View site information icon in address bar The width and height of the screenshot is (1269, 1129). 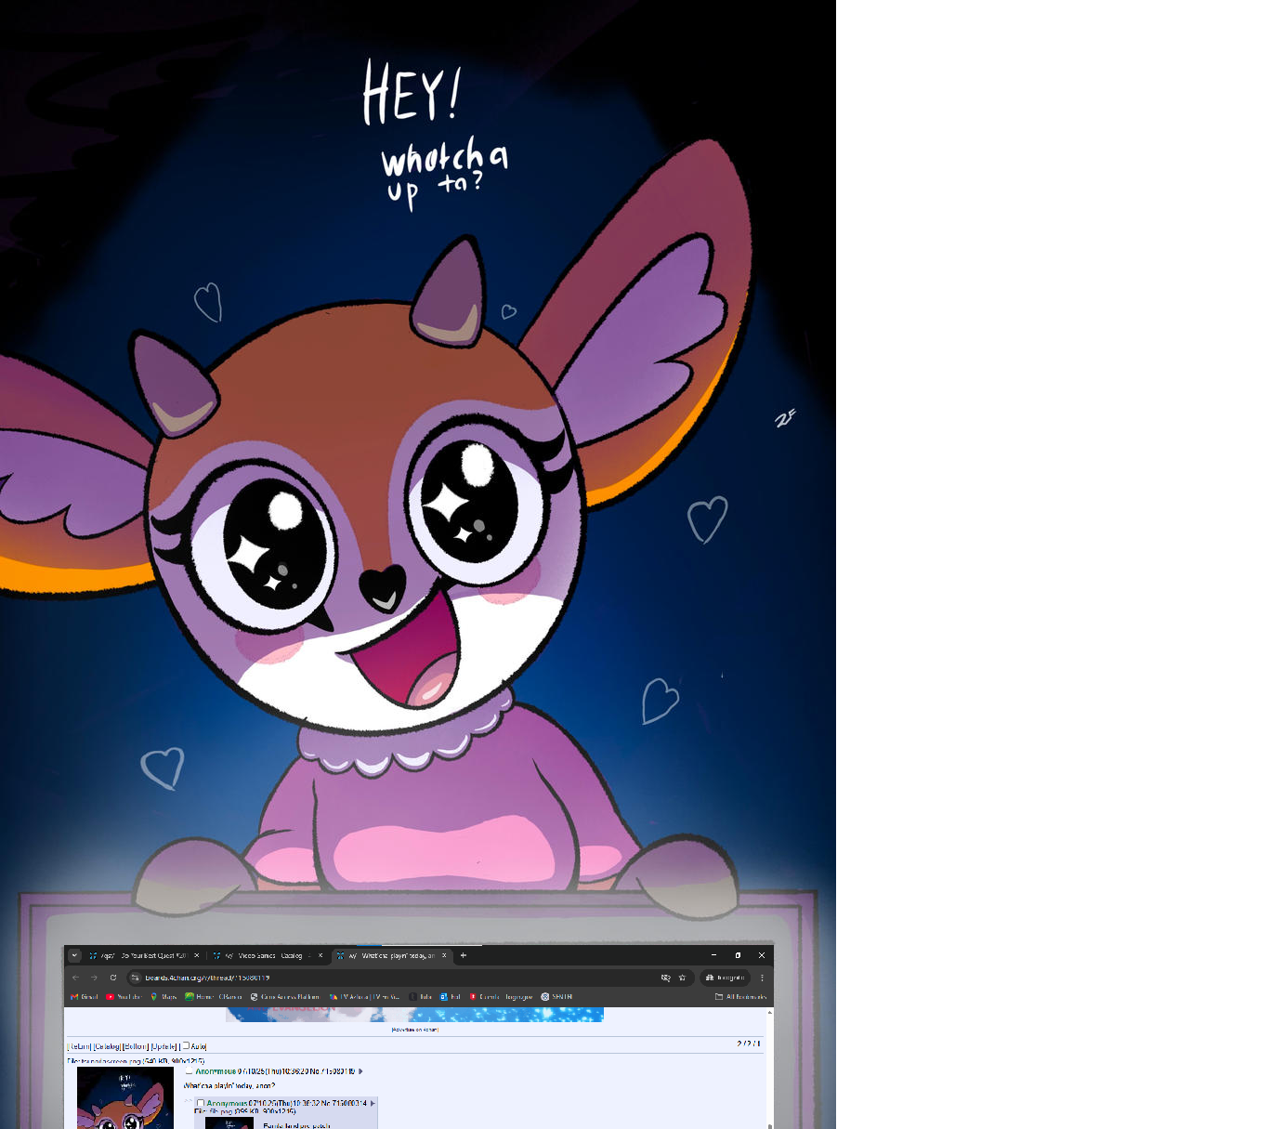tap(135, 978)
